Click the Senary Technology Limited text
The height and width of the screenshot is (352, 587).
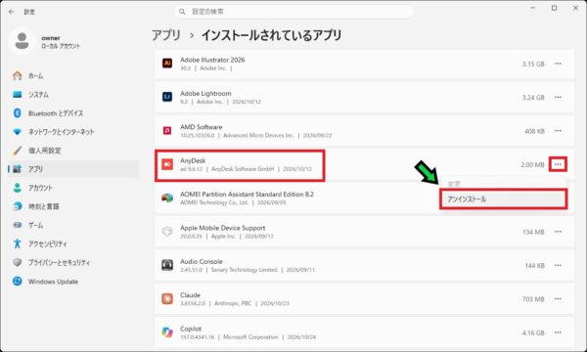click(x=244, y=270)
